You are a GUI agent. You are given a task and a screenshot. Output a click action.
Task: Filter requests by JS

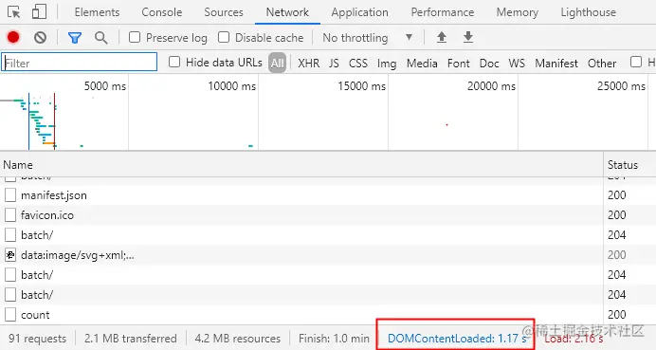pos(334,64)
